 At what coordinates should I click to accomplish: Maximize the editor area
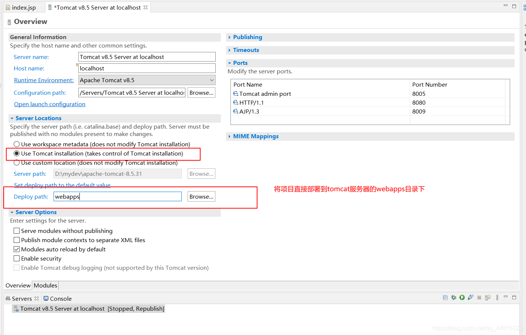514,6
